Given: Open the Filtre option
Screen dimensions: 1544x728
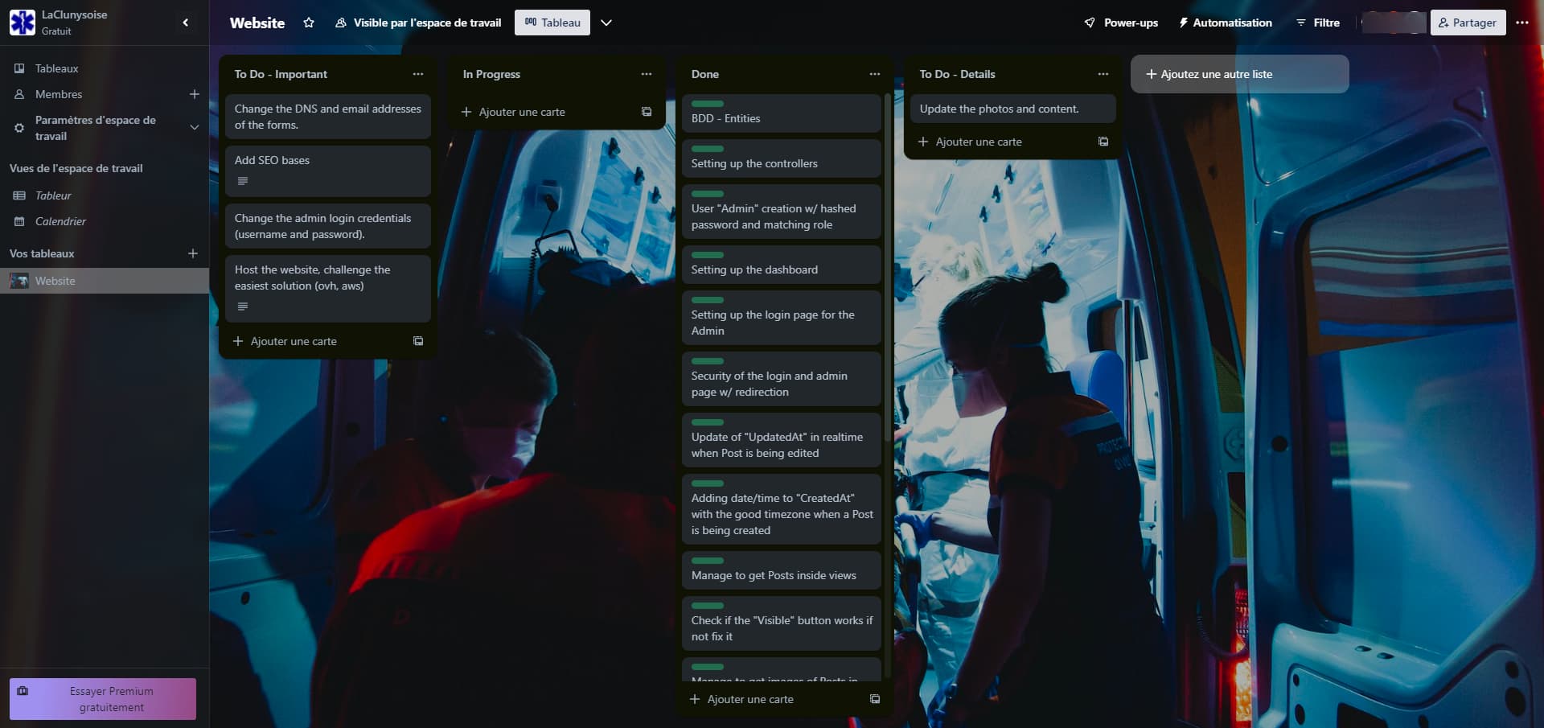Looking at the screenshot, I should [1318, 23].
